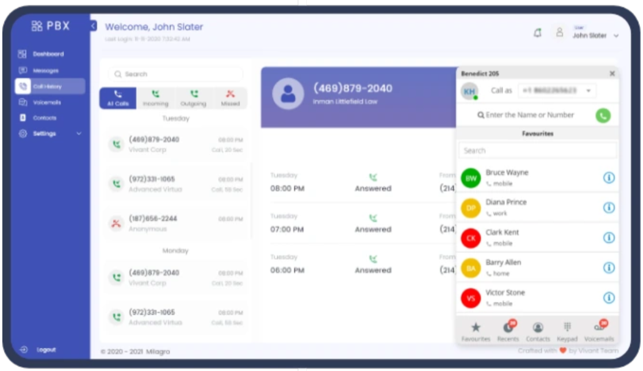Open Voicemails in the dialer footer
The image size is (643, 371).
tap(598, 331)
